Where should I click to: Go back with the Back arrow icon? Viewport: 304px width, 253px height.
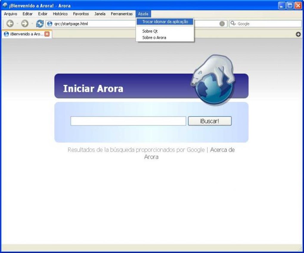(x=10, y=24)
